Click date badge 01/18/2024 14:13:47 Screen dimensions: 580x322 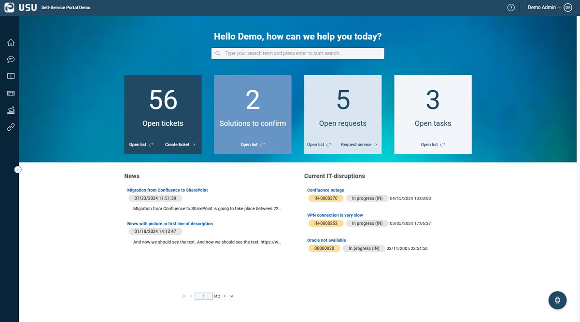(156, 232)
